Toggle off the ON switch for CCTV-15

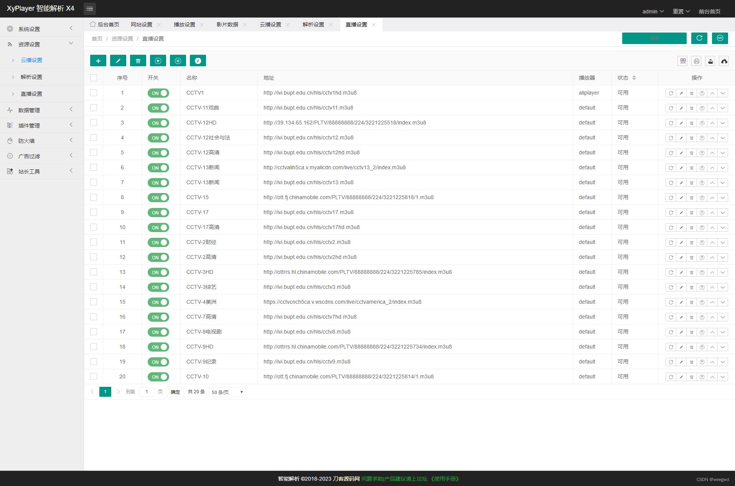tap(158, 198)
